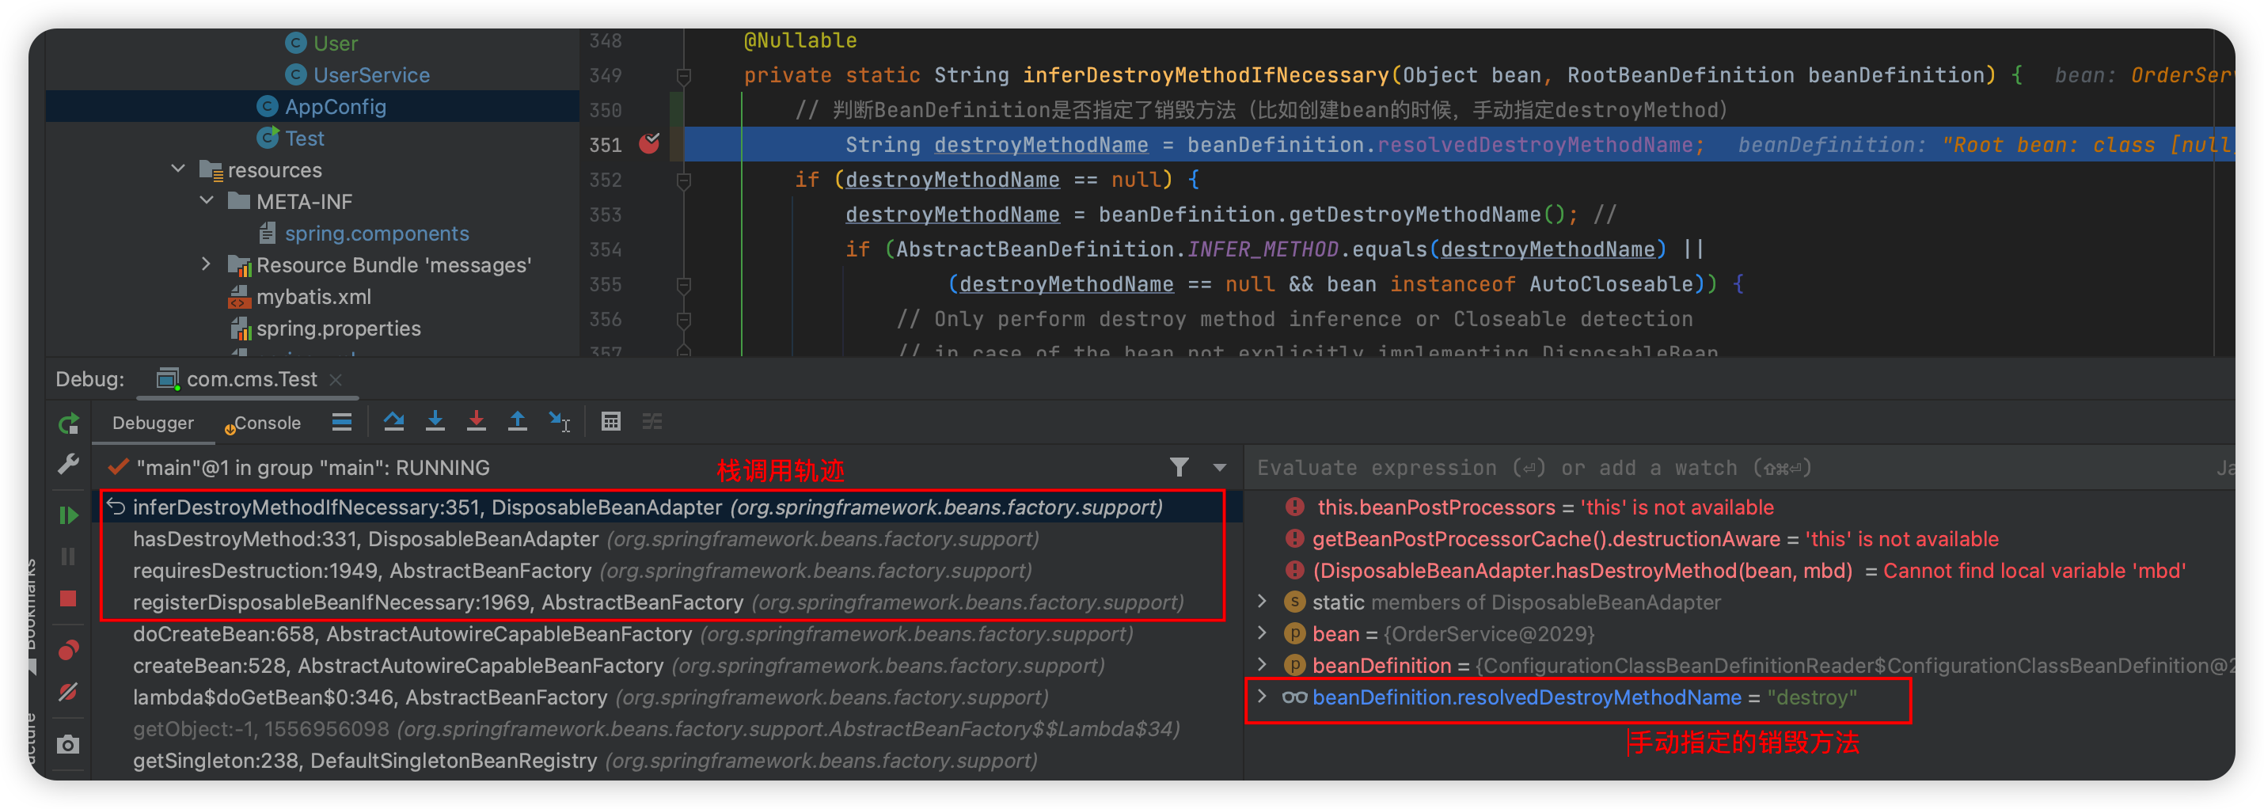Select the "main"@1 RUNNING thread entry
The image size is (2264, 809).
tap(313, 467)
